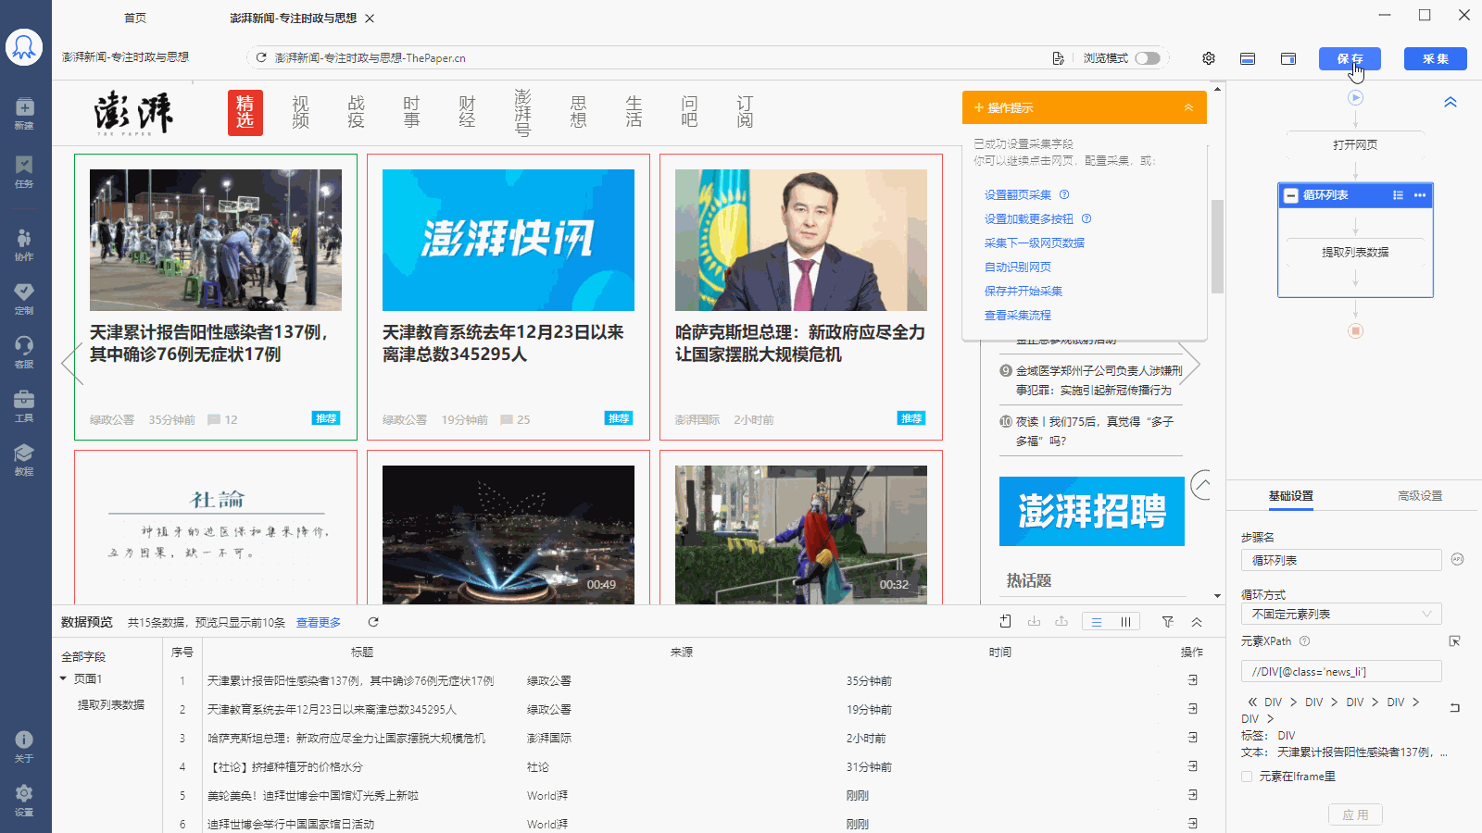Switch to the 首页 tab

point(135,18)
